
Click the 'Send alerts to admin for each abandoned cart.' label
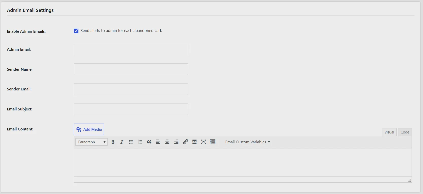point(121,31)
